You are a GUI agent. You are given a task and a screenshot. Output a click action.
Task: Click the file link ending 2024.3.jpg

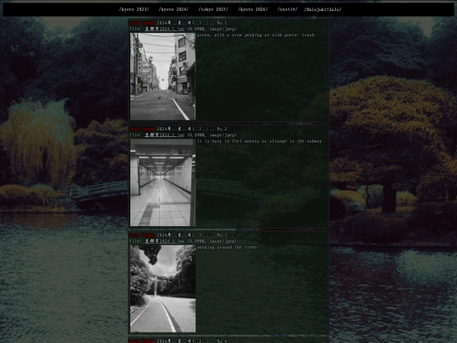coord(165,241)
